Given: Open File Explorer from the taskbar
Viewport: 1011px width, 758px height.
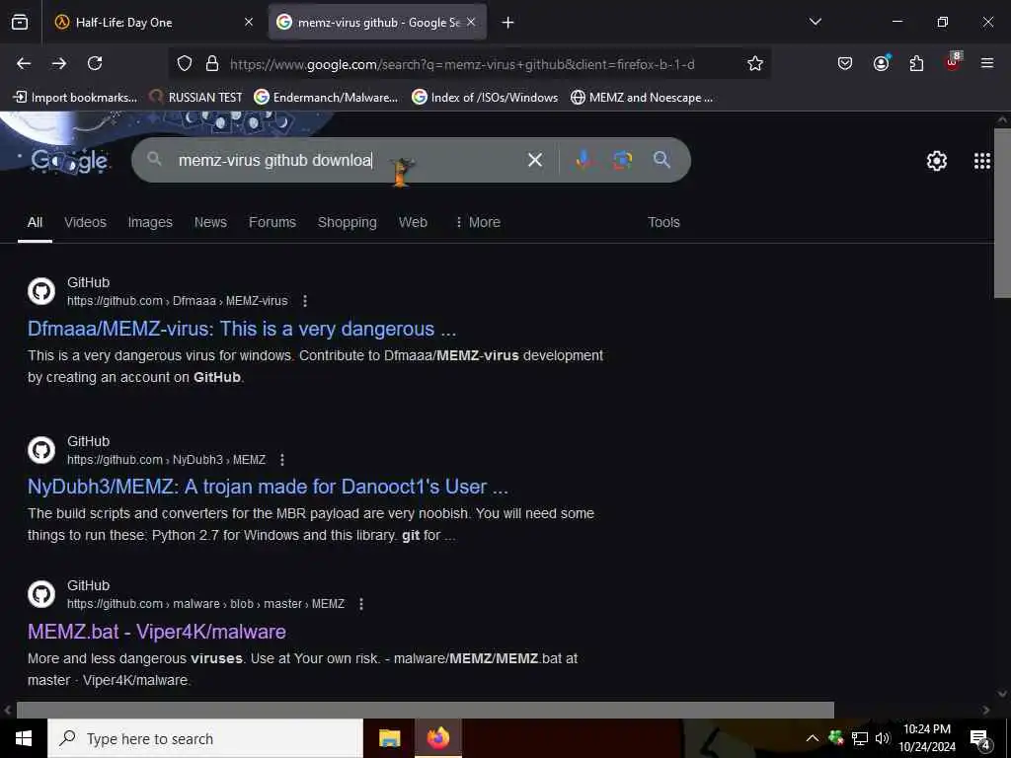Looking at the screenshot, I should click(x=389, y=738).
